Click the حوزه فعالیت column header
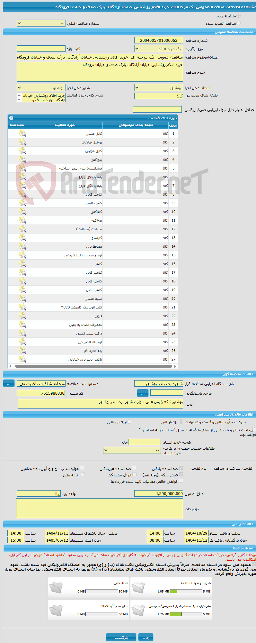 [x=65, y=125]
